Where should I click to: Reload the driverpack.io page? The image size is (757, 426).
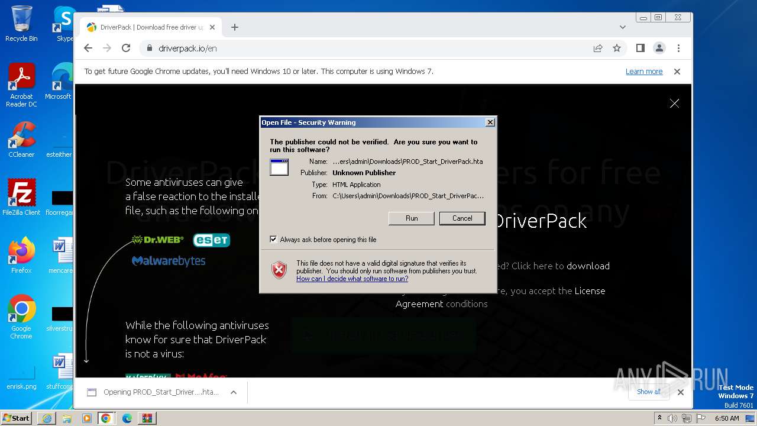coord(126,49)
